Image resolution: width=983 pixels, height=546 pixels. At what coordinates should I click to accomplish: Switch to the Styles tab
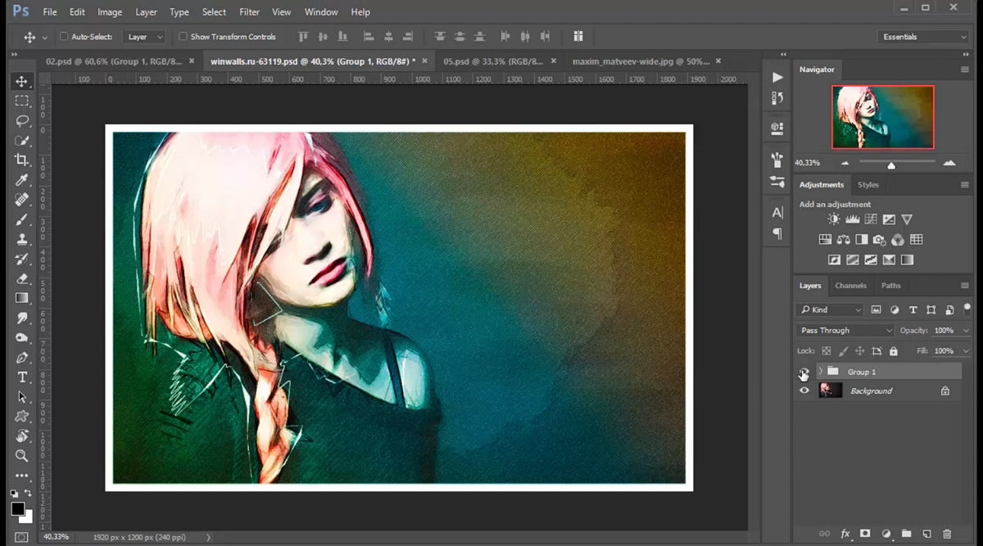point(868,185)
